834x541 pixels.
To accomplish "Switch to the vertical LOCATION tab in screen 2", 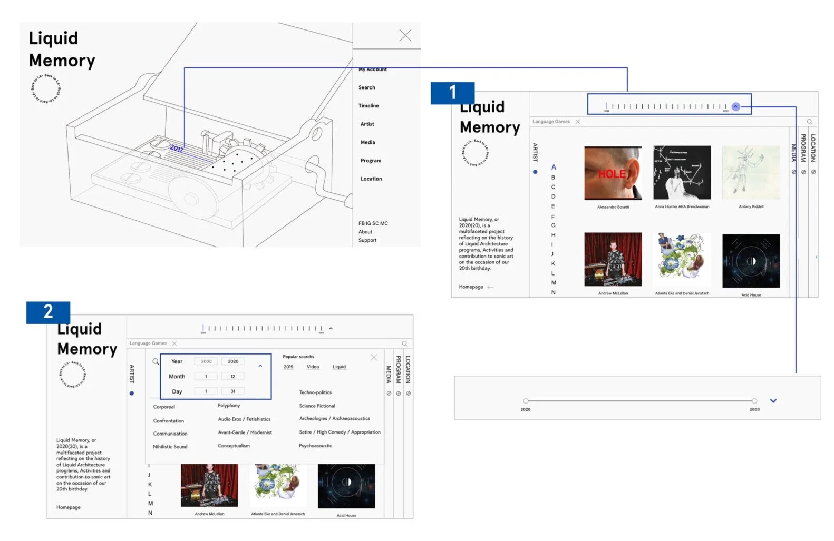I will click(408, 369).
